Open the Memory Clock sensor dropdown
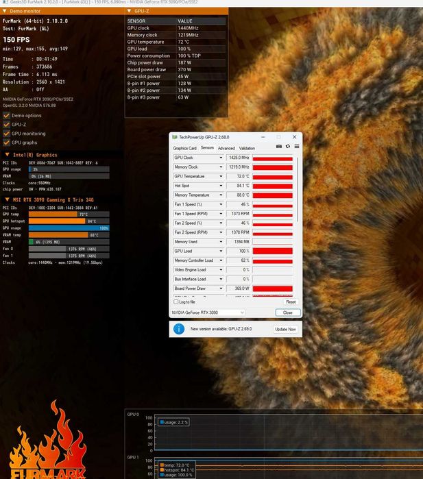This screenshot has height=479, width=423. (221, 167)
